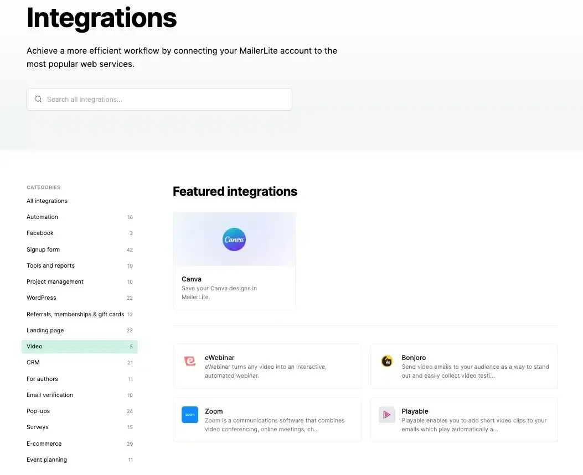This screenshot has width=583, height=475.
Task: Open the WordPress category
Action: pyautogui.click(x=80, y=297)
